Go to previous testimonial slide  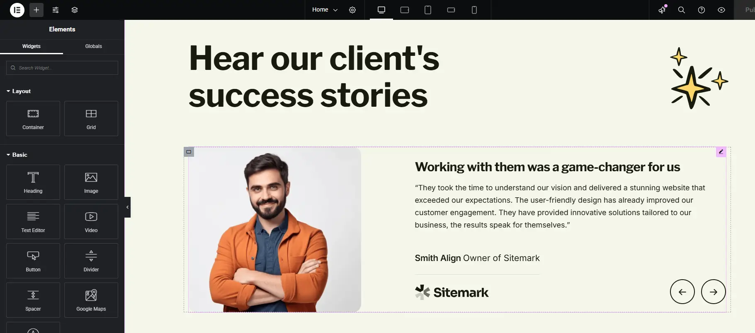(682, 292)
